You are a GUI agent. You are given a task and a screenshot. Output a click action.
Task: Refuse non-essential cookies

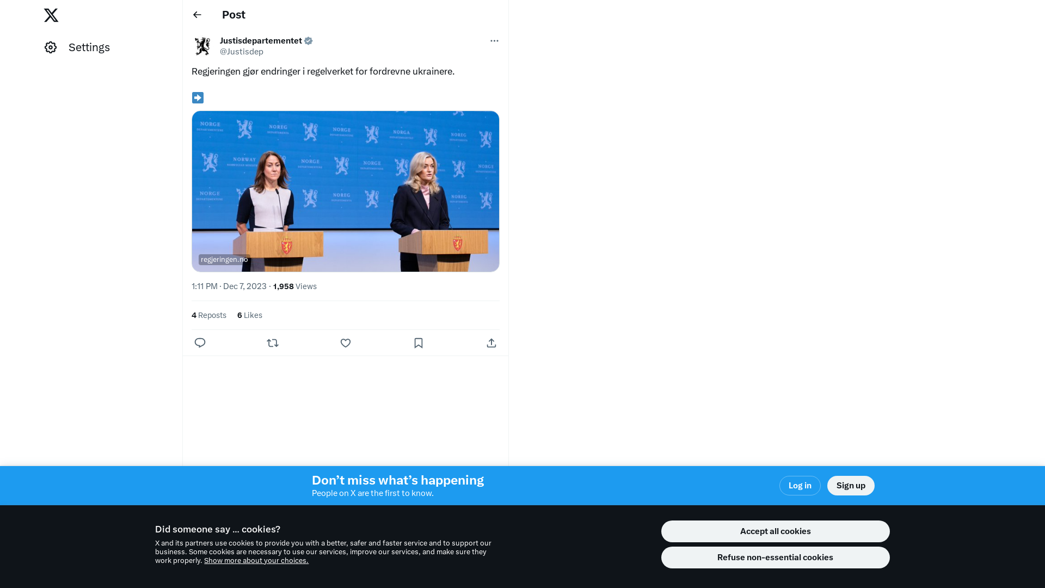click(775, 558)
